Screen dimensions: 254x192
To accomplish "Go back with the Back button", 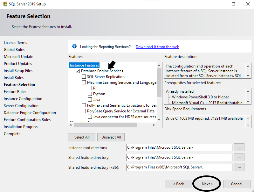I will (178, 184).
